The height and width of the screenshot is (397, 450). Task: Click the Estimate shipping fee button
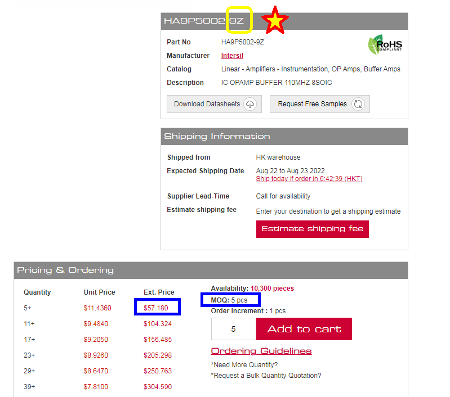pos(313,229)
